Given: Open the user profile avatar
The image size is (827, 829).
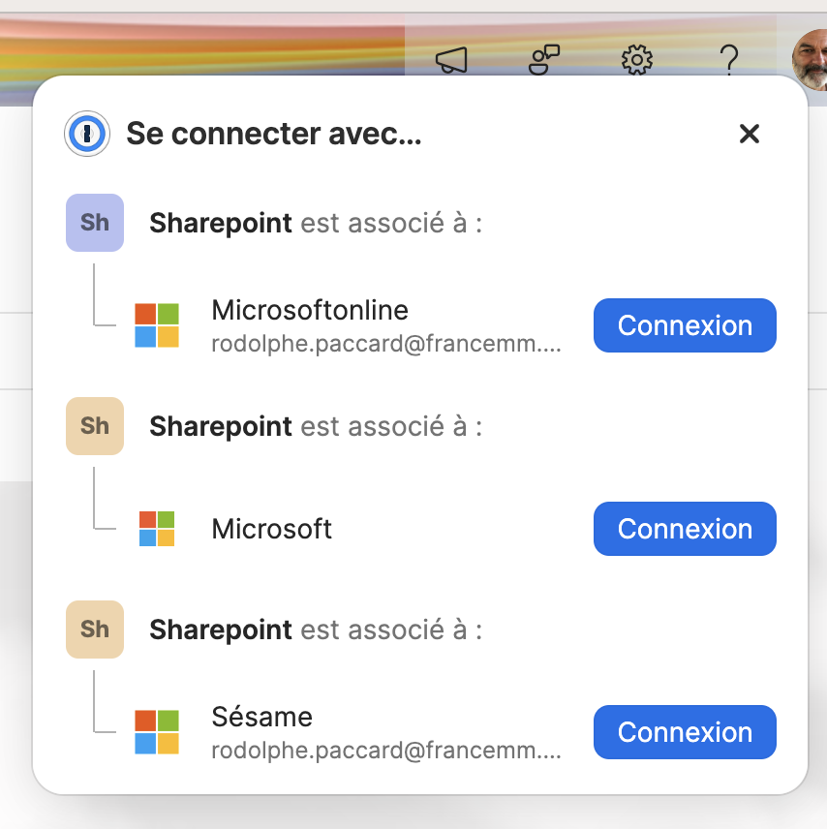Looking at the screenshot, I should [810, 58].
